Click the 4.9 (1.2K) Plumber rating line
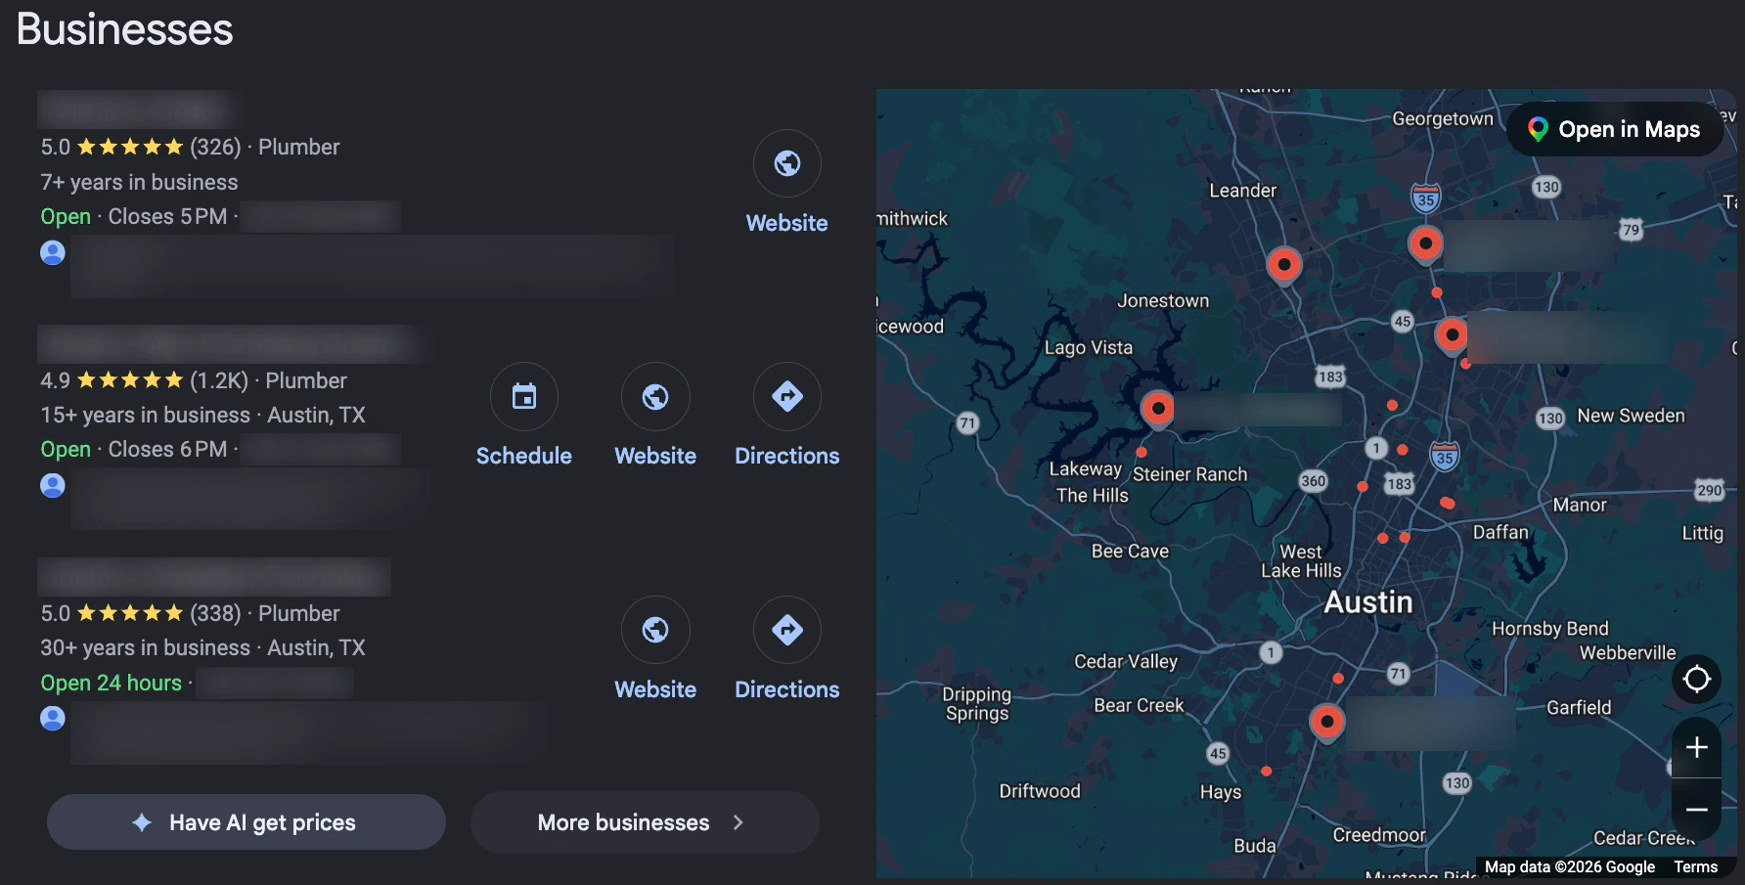The image size is (1745, 885). [x=194, y=380]
